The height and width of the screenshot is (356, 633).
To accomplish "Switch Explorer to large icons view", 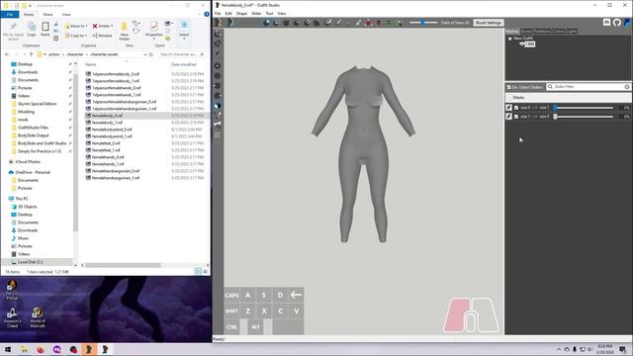I will [x=205, y=272].
